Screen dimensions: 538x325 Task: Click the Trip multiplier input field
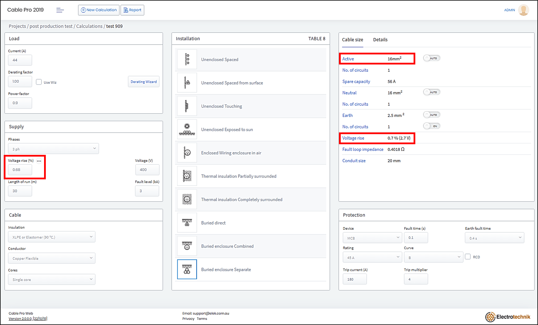pos(416,279)
